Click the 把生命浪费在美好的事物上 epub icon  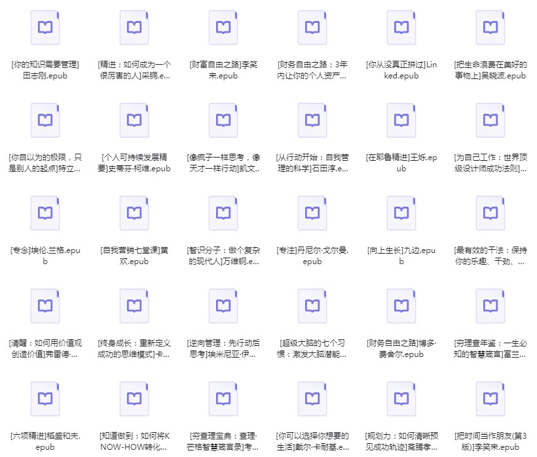pyautogui.click(x=491, y=27)
